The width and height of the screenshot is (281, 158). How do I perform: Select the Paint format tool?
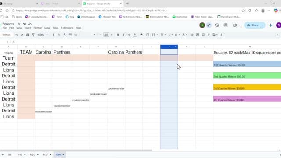33,35
